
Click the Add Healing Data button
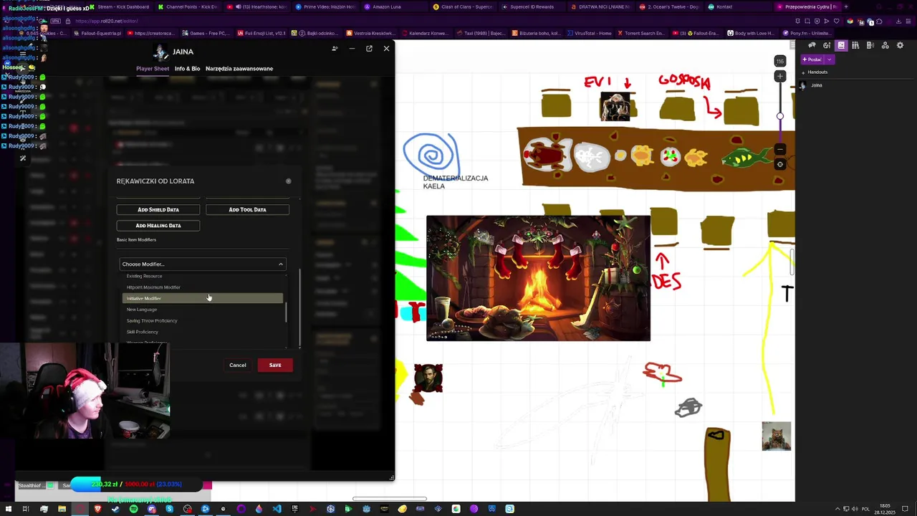click(158, 225)
